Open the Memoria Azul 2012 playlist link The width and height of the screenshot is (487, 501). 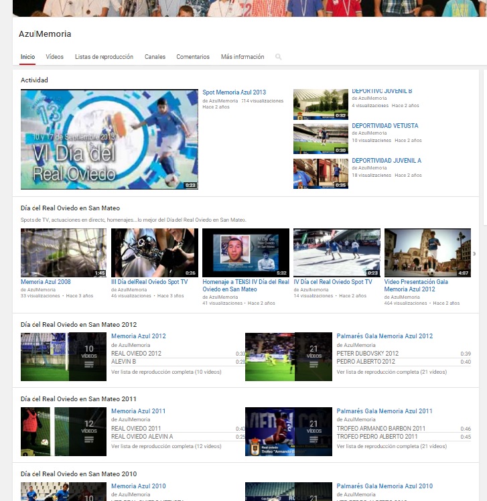pyautogui.click(x=139, y=336)
